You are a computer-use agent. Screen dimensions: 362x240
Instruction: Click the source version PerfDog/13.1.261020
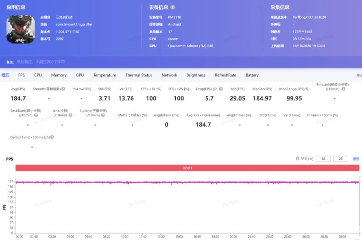[310, 18]
